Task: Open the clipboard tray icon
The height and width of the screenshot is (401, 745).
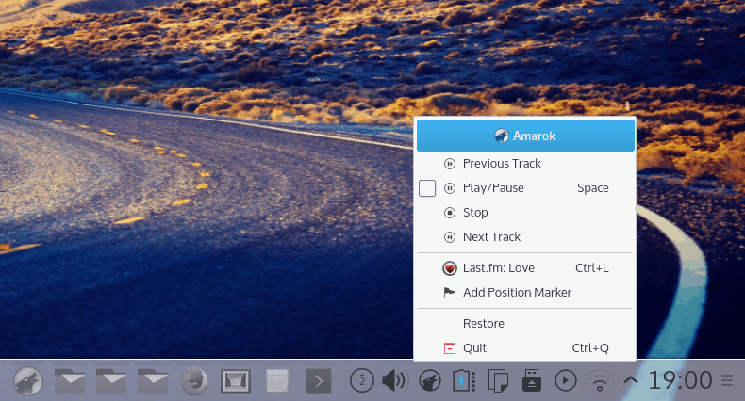Action: click(x=498, y=380)
